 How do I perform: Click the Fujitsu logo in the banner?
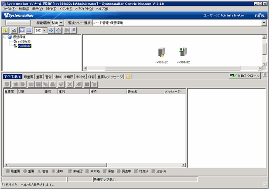coord(259,15)
